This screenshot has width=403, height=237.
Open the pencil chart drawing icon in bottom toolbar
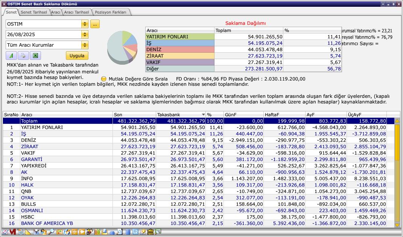coord(5,232)
